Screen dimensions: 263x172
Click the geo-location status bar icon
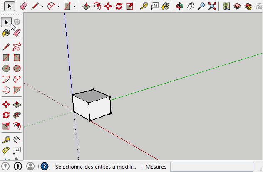coord(5,166)
